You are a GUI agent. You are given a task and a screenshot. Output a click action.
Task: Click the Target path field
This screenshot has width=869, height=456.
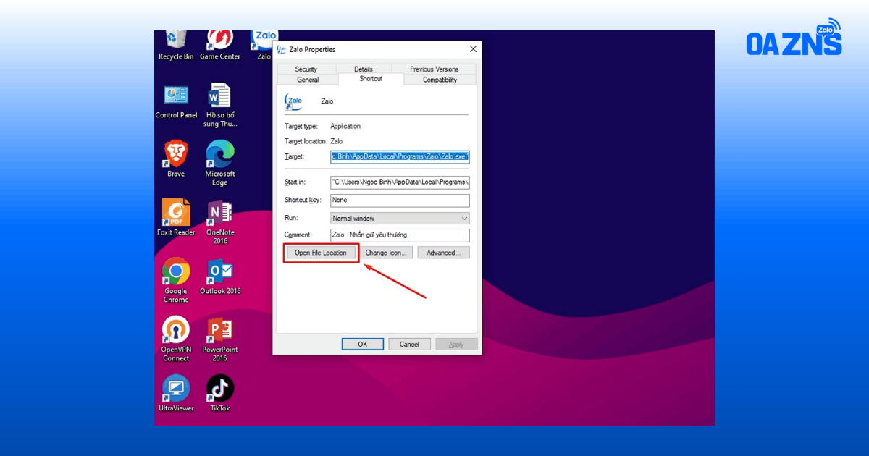click(x=400, y=156)
